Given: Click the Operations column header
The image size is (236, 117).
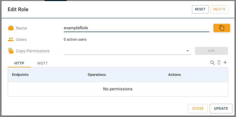Looking at the screenshot, I should 97,75.
